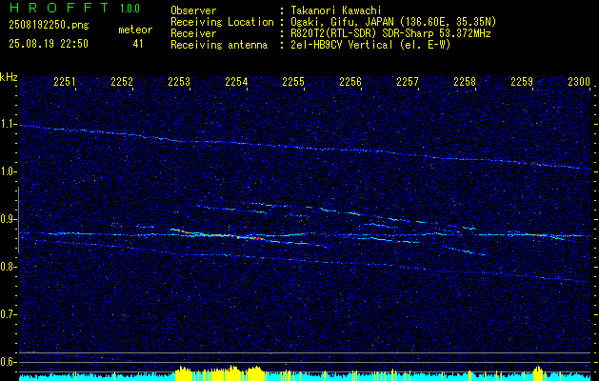This screenshot has height=381, width=599.
Task: Click the antenna 2el-HB9CV Vertical text
Action: point(369,45)
